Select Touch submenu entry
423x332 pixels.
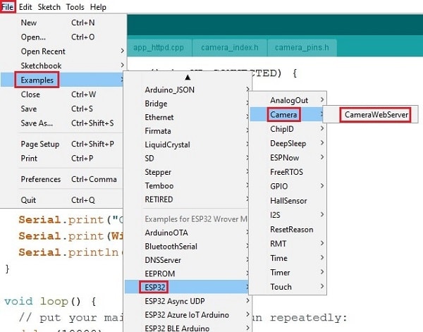pyautogui.click(x=288, y=287)
